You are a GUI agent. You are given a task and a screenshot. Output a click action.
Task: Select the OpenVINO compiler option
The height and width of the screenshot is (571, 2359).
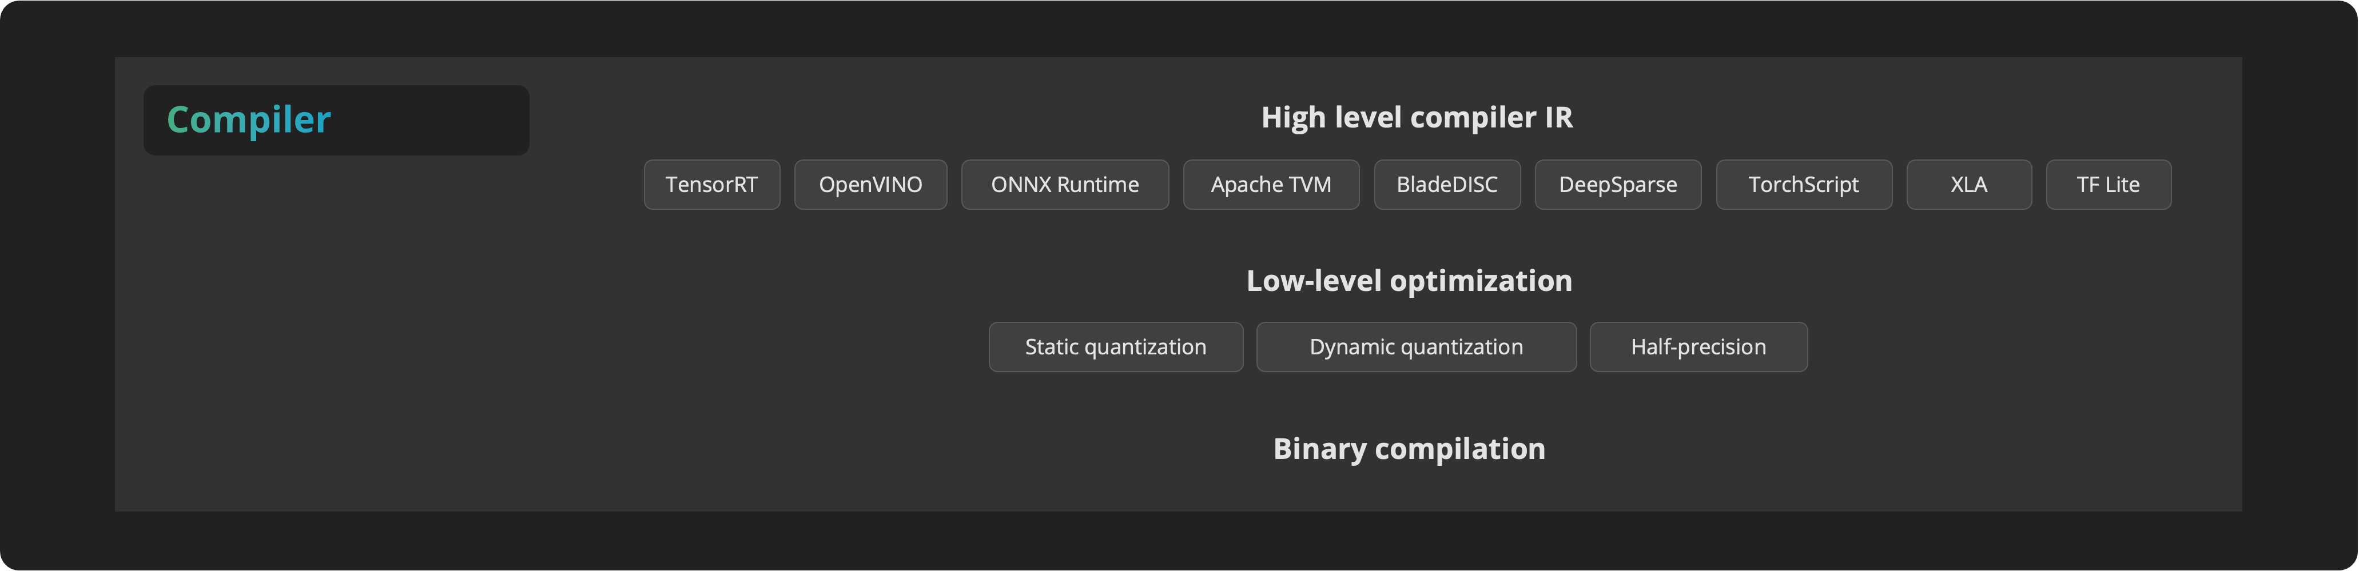coord(870,185)
